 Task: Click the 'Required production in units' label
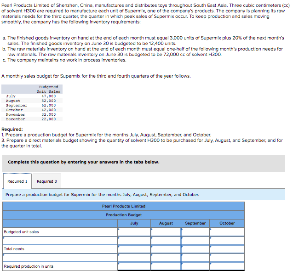(x=29, y=266)
